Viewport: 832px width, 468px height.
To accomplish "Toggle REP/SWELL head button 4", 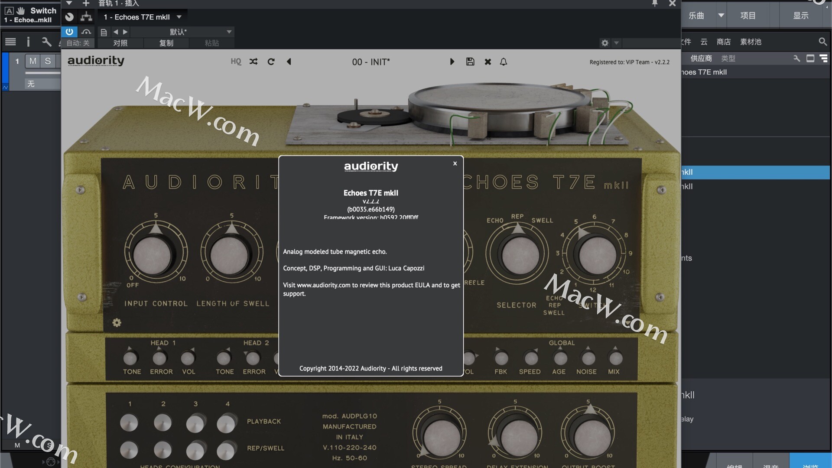I will pos(227,451).
